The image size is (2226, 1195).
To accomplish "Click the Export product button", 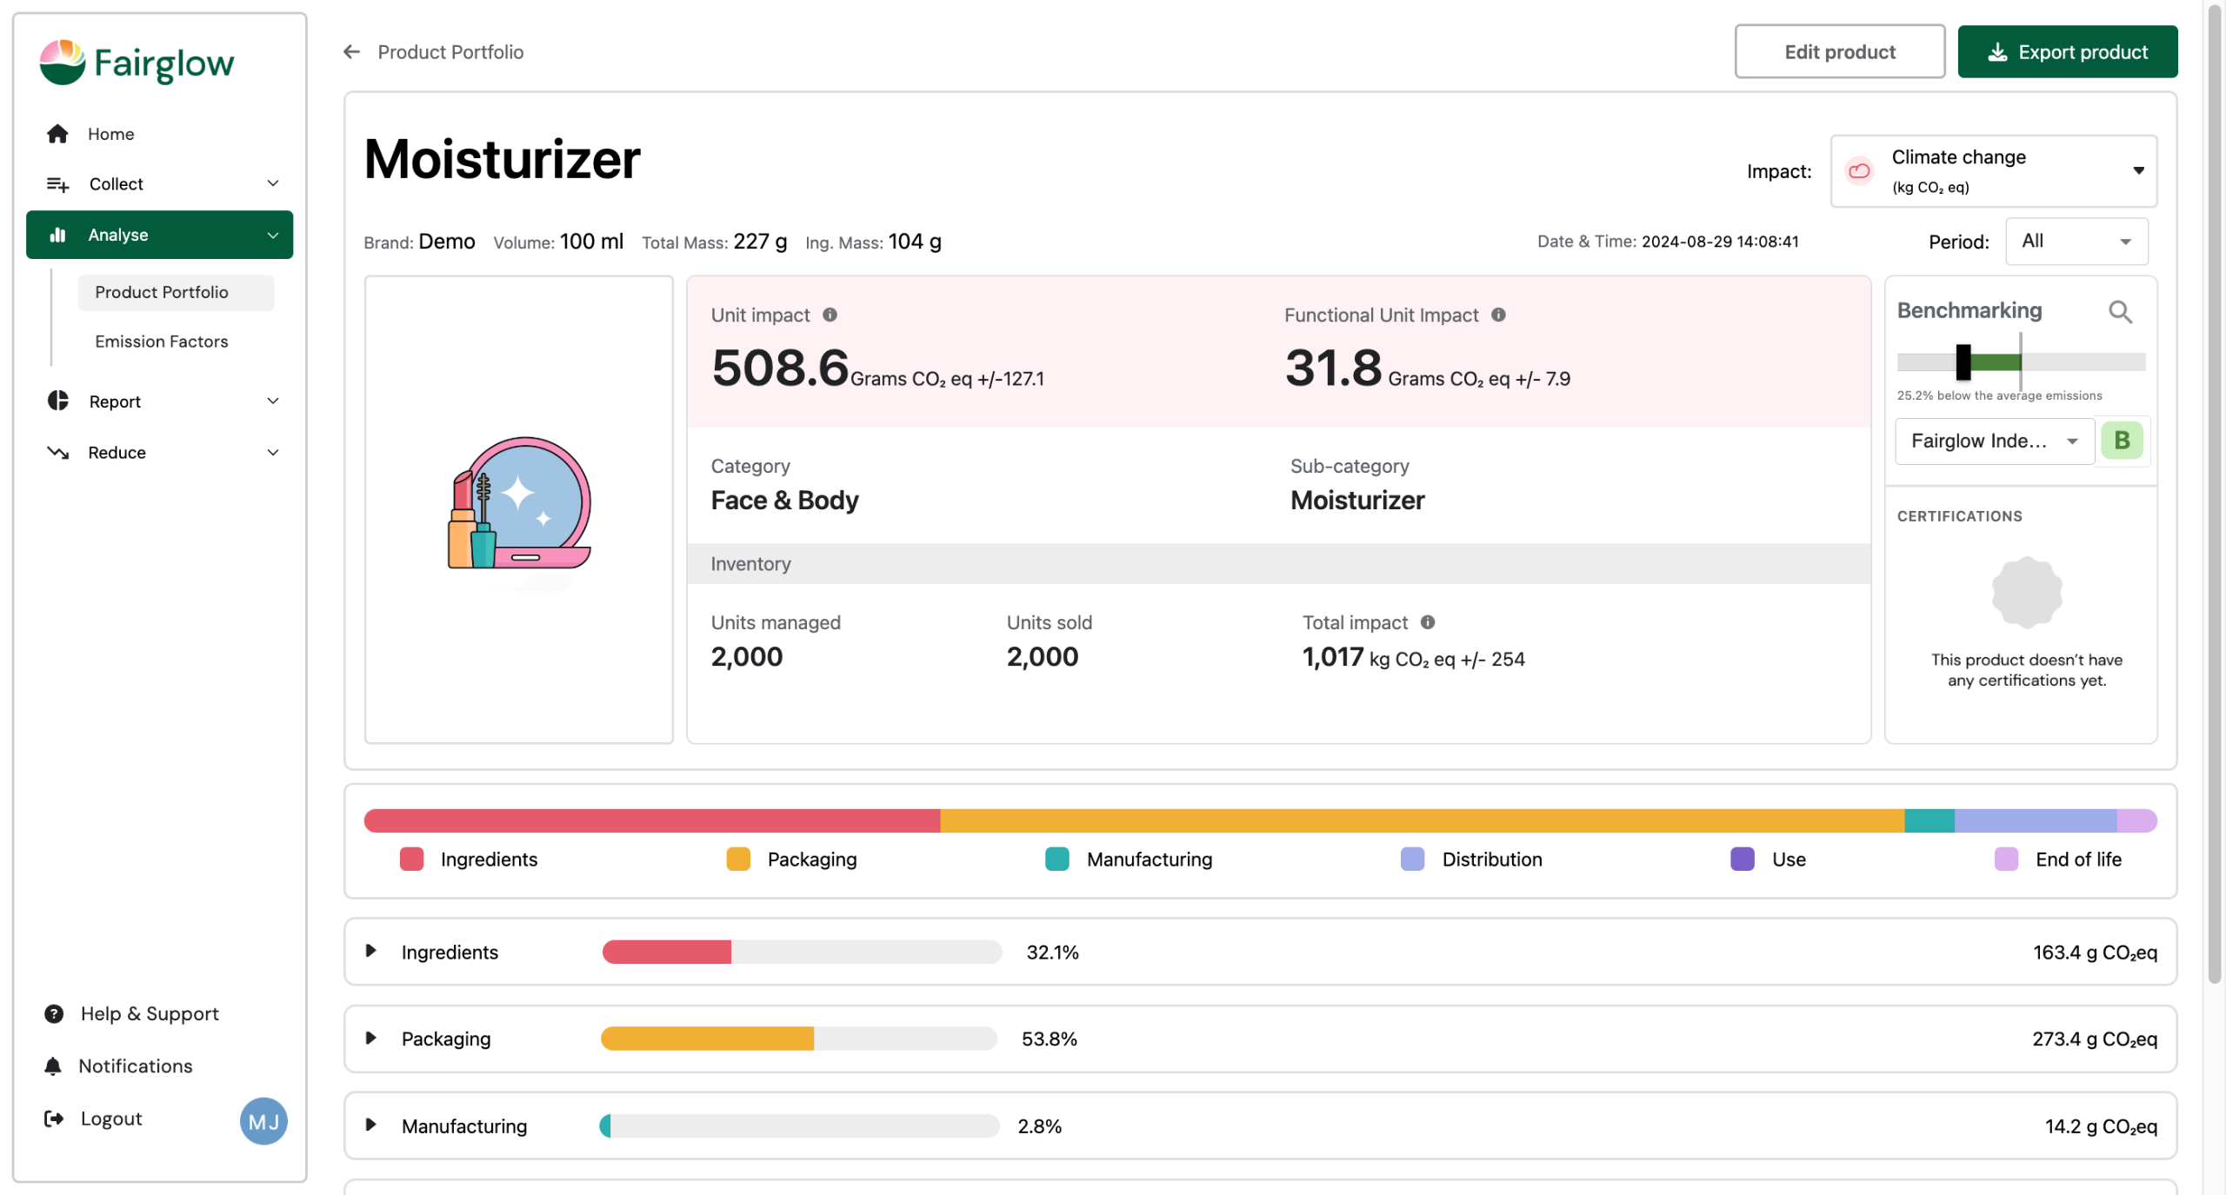I will point(2067,52).
